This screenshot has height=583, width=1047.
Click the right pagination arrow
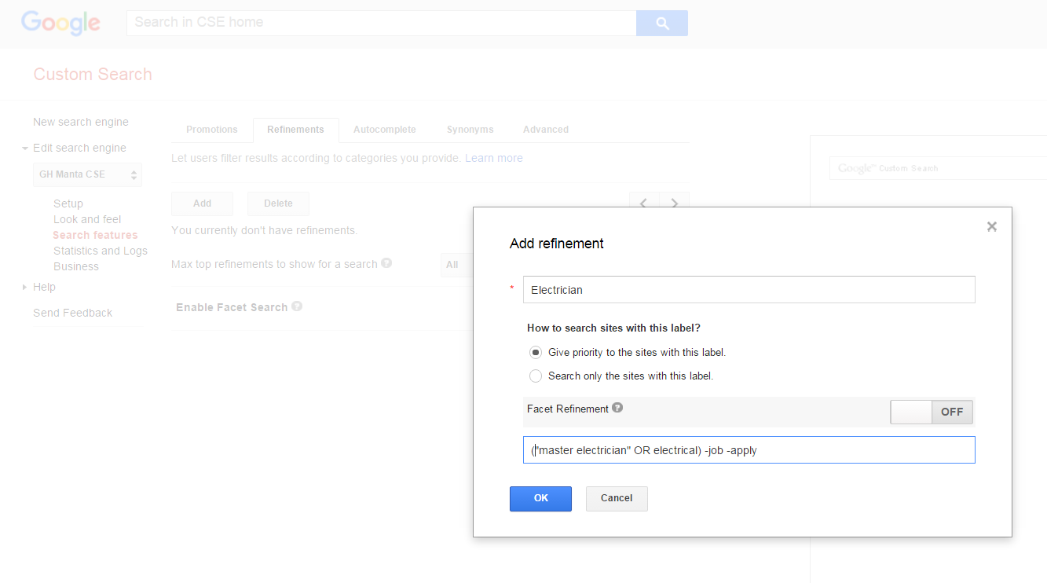point(674,203)
